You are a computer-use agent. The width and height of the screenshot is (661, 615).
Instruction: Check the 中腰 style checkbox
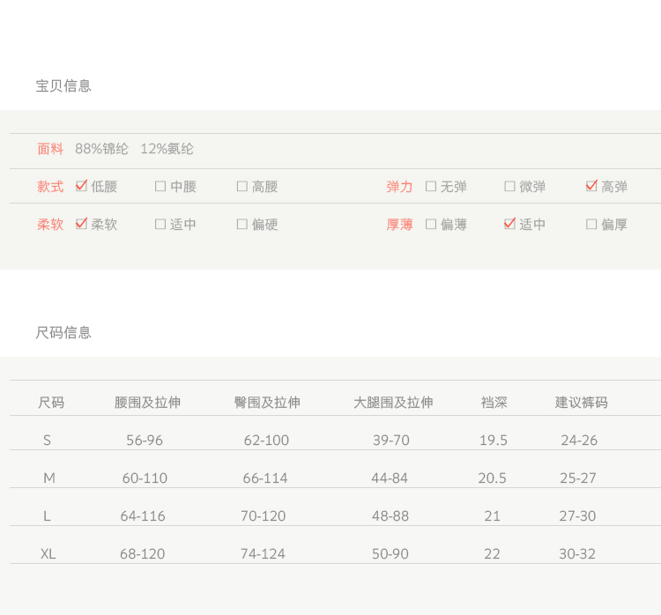(160, 187)
